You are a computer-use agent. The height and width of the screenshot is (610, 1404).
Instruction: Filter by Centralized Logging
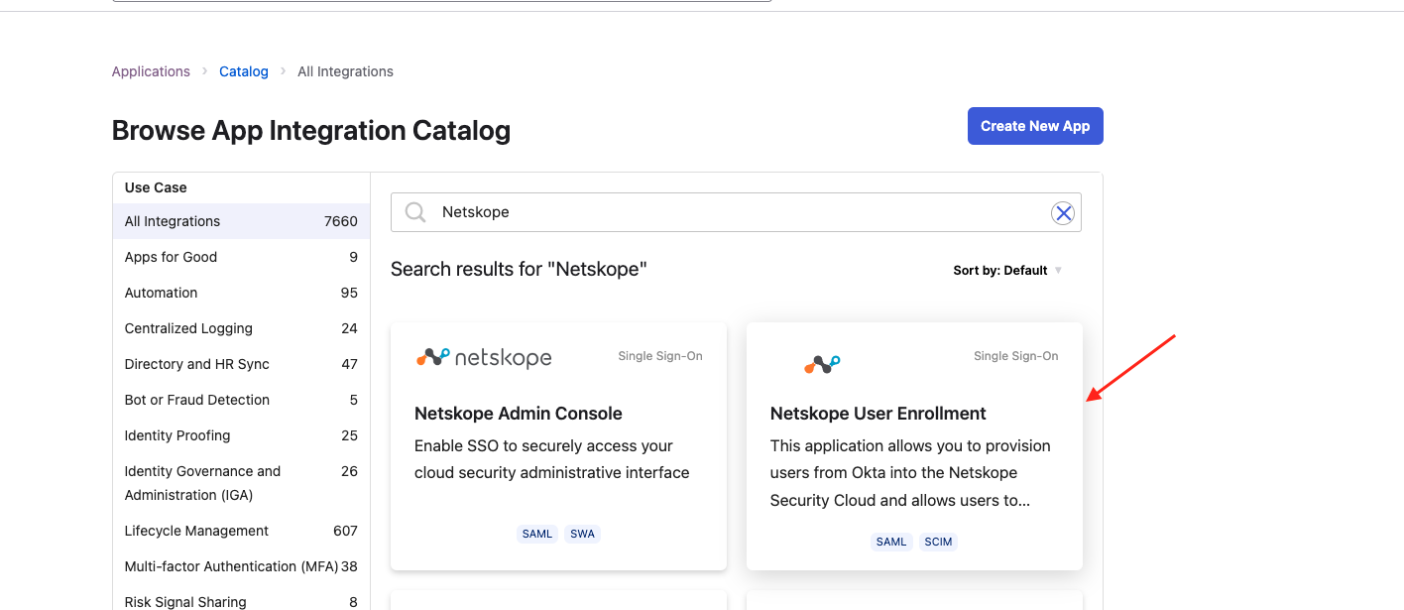[x=241, y=328]
